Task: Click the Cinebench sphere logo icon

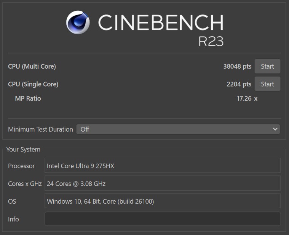Action: pyautogui.click(x=78, y=22)
